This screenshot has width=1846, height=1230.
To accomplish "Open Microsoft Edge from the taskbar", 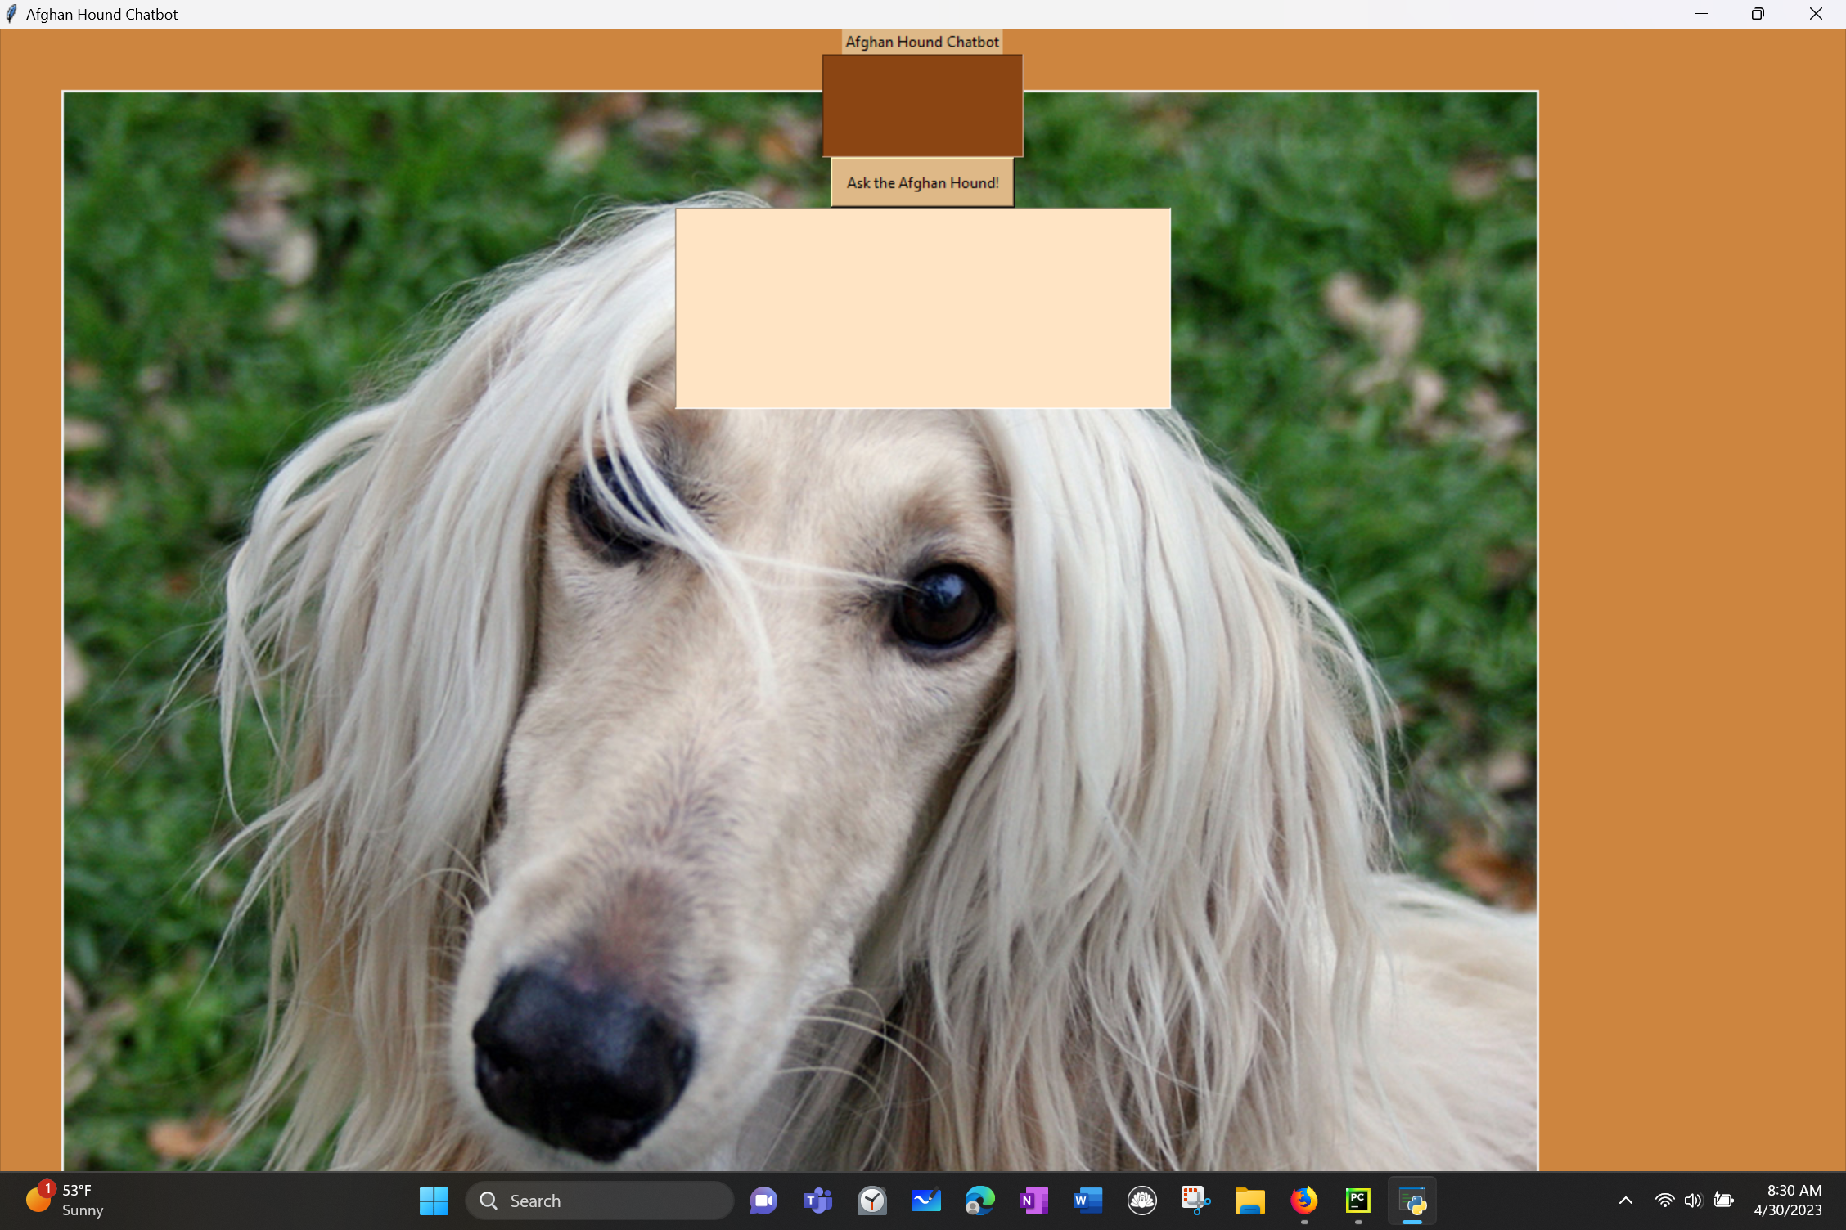I will click(979, 1201).
